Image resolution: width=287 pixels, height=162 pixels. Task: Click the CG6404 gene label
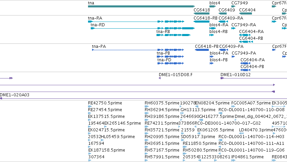[247, 10]
